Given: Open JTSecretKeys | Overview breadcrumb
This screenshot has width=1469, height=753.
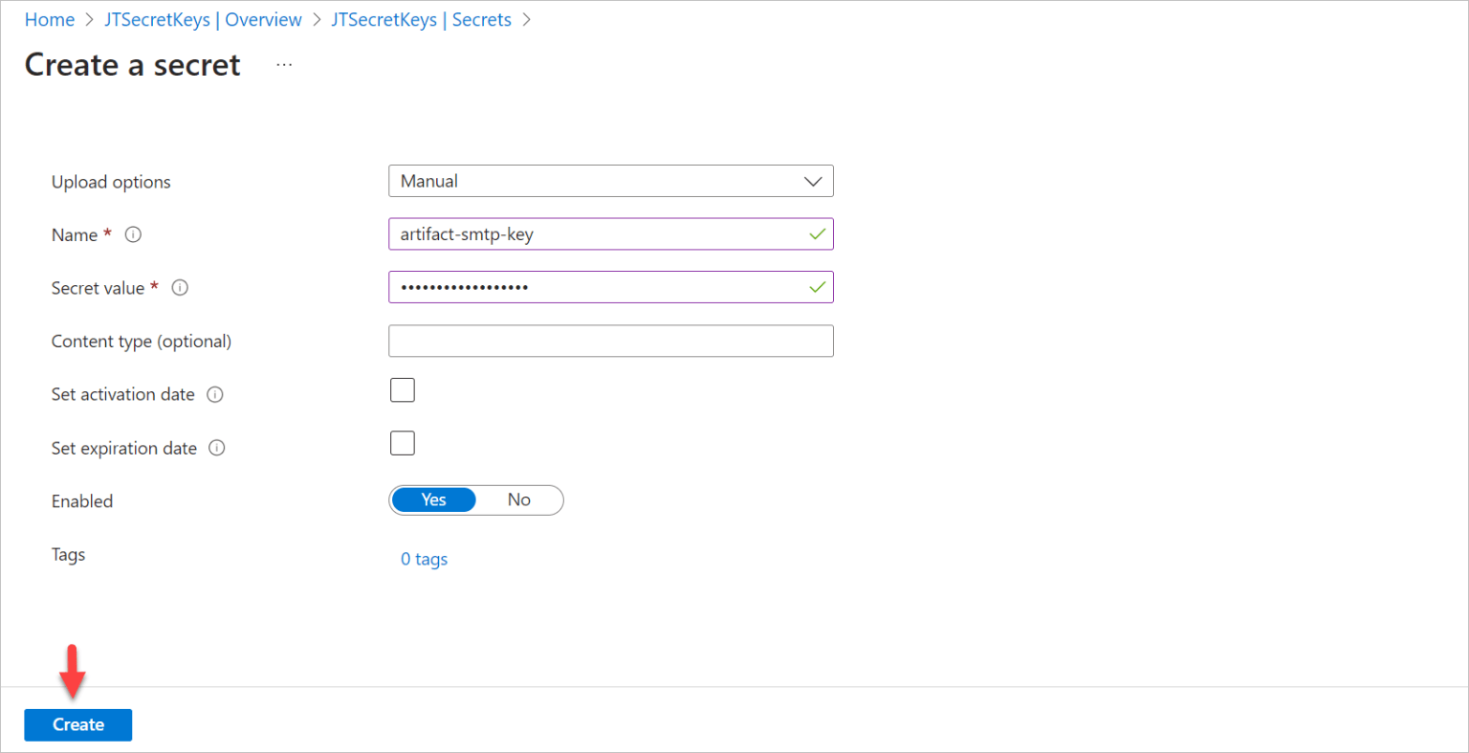Looking at the screenshot, I should (x=203, y=19).
